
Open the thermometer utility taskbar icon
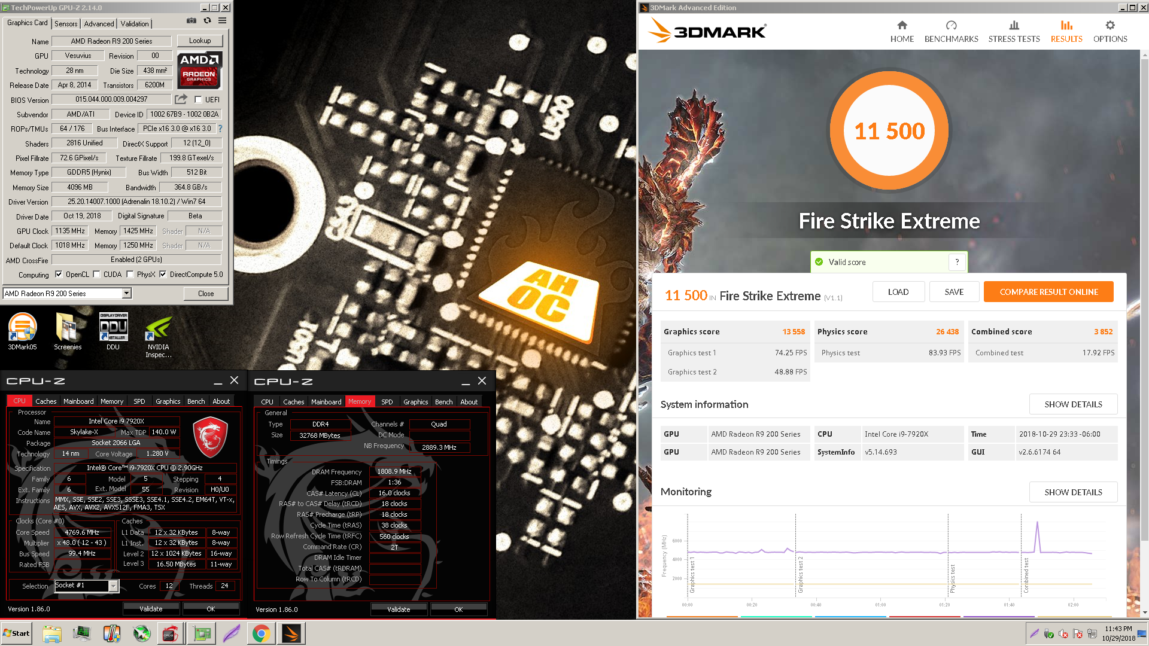point(112,633)
